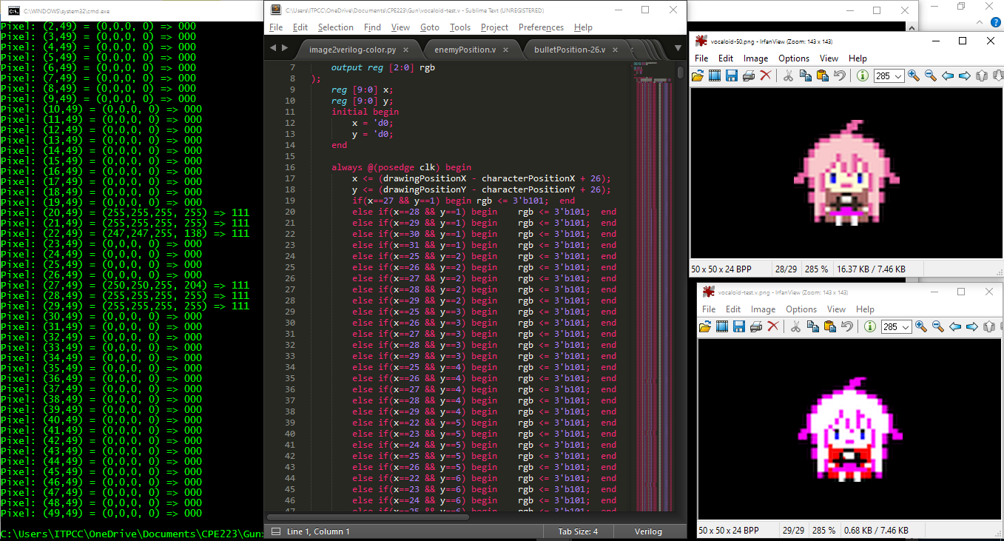The image size is (1004, 541).
Task: Go to previous image in vocaloid-test.v.png window
Action: [955, 326]
